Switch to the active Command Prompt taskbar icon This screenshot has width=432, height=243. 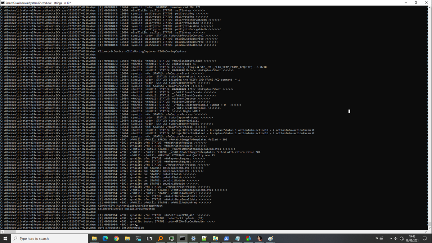[183, 239]
